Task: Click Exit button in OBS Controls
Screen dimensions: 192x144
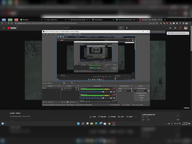Action: [141, 100]
